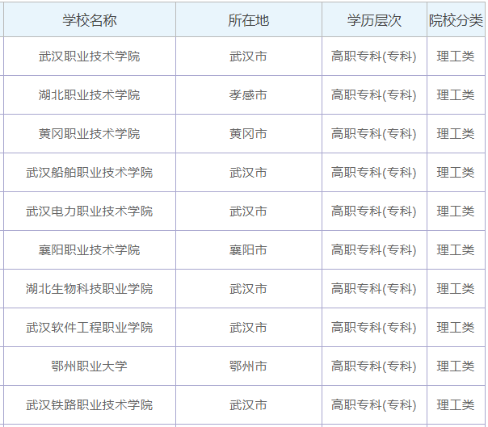The height and width of the screenshot is (427, 488).
Task: Click 理工类 in 襄阳职业技术学院 row
Action: [x=456, y=249]
